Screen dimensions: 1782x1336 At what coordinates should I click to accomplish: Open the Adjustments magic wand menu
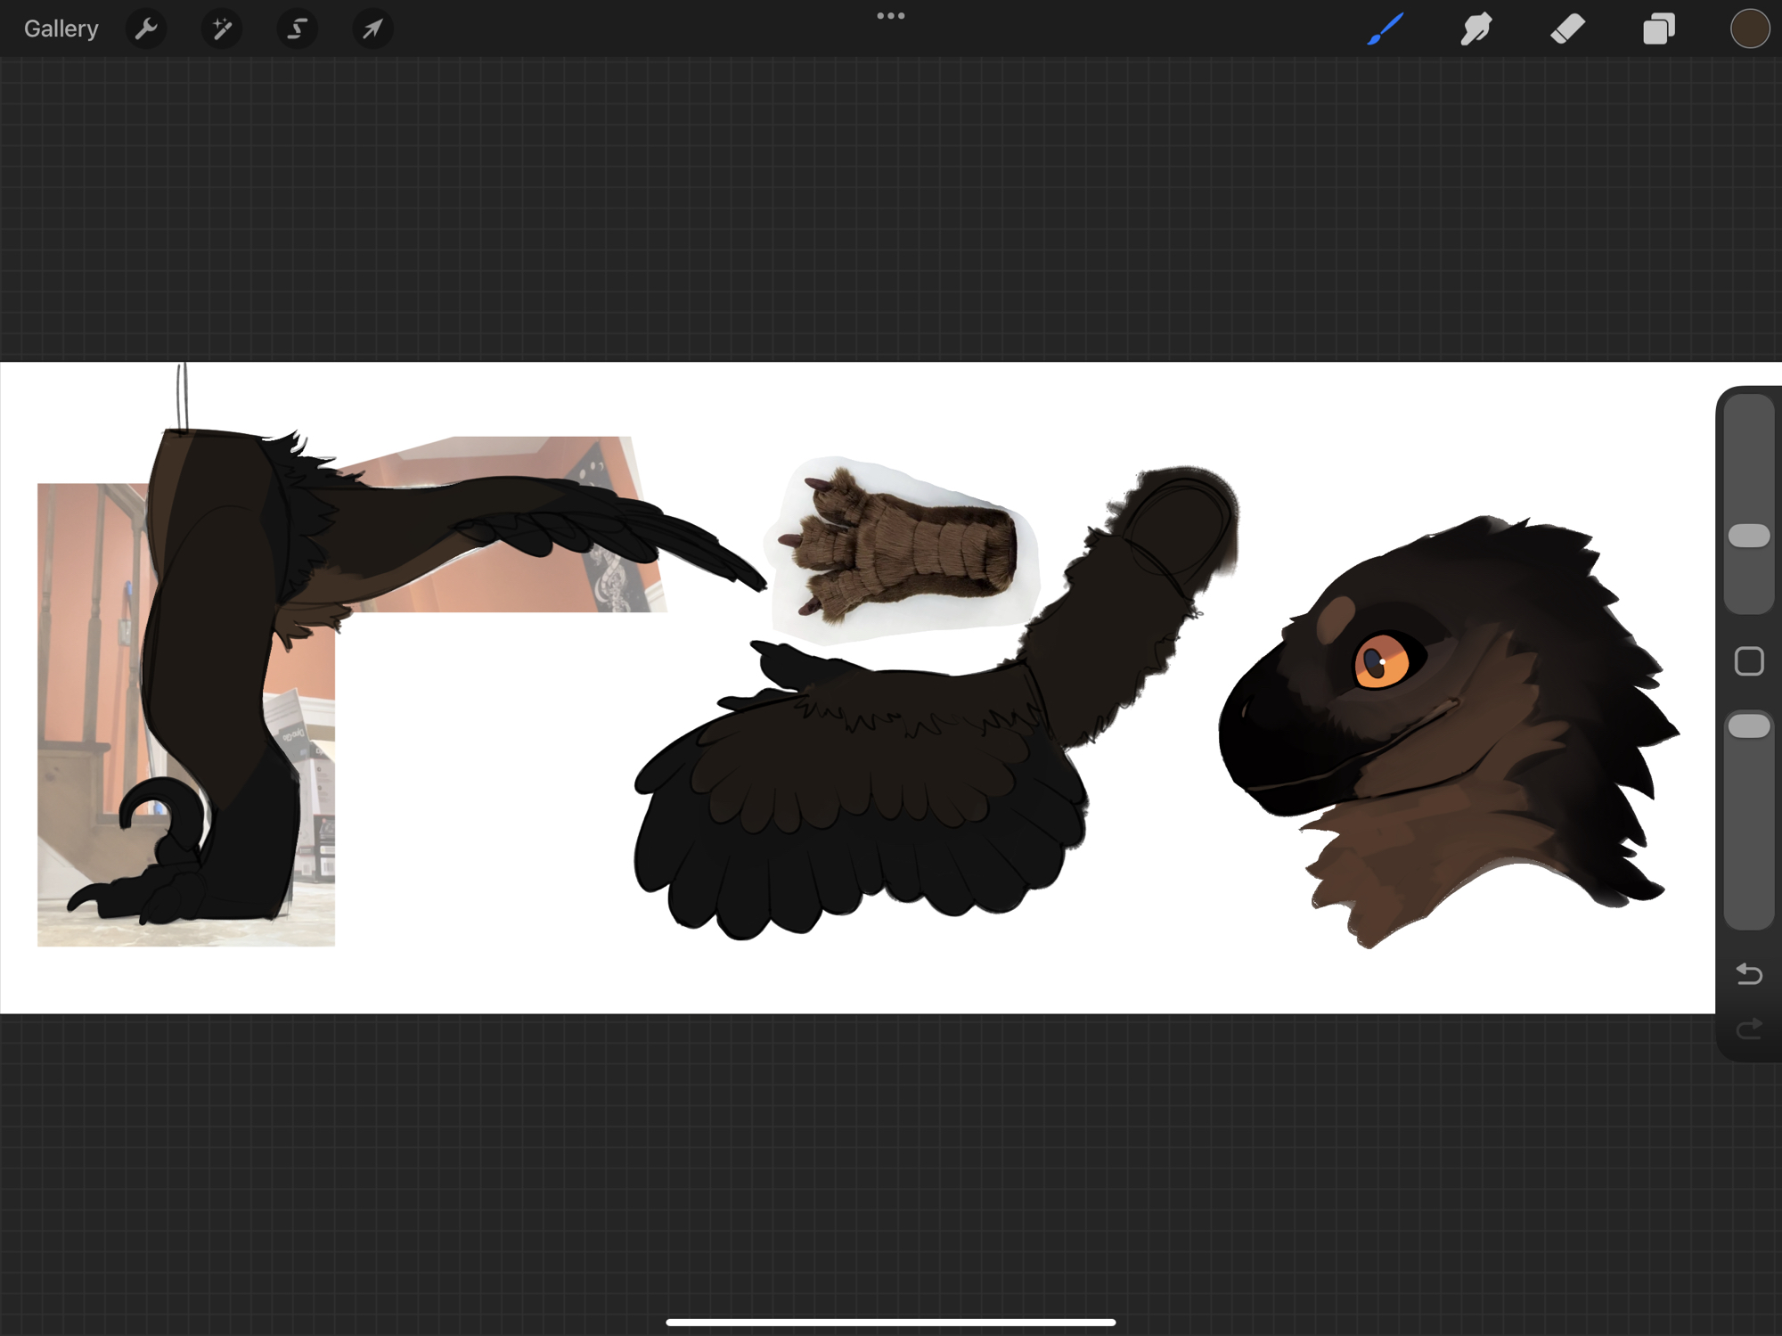pos(221,29)
